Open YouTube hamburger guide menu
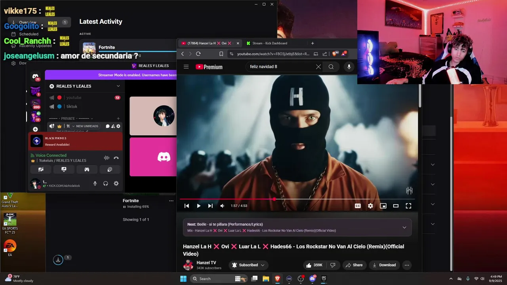507x285 pixels. click(186, 66)
